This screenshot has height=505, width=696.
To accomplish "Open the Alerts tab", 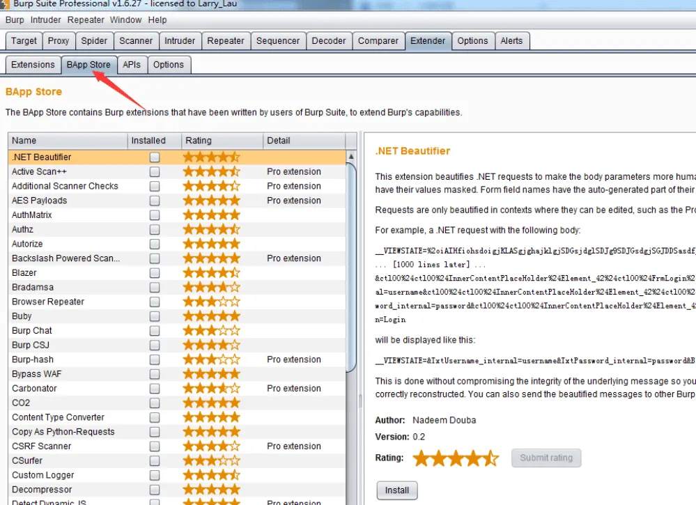I will (512, 41).
